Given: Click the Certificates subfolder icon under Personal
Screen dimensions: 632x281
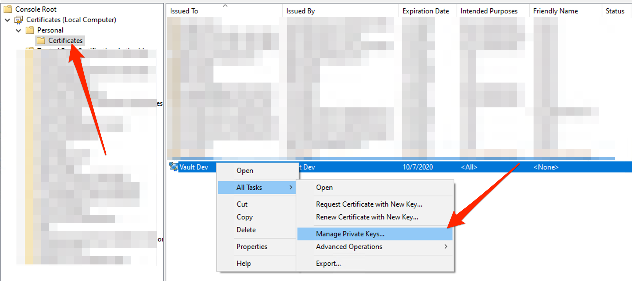Looking at the screenshot, I should point(41,41).
